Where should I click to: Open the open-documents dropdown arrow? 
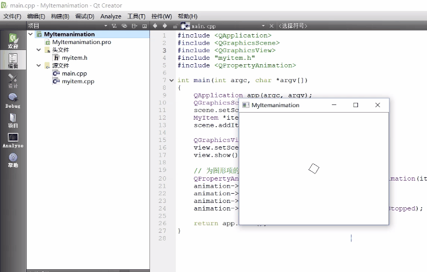(263, 26)
